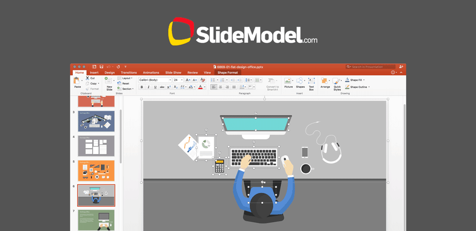Toggle Italic formatting
The image size is (476, 231).
click(x=149, y=87)
